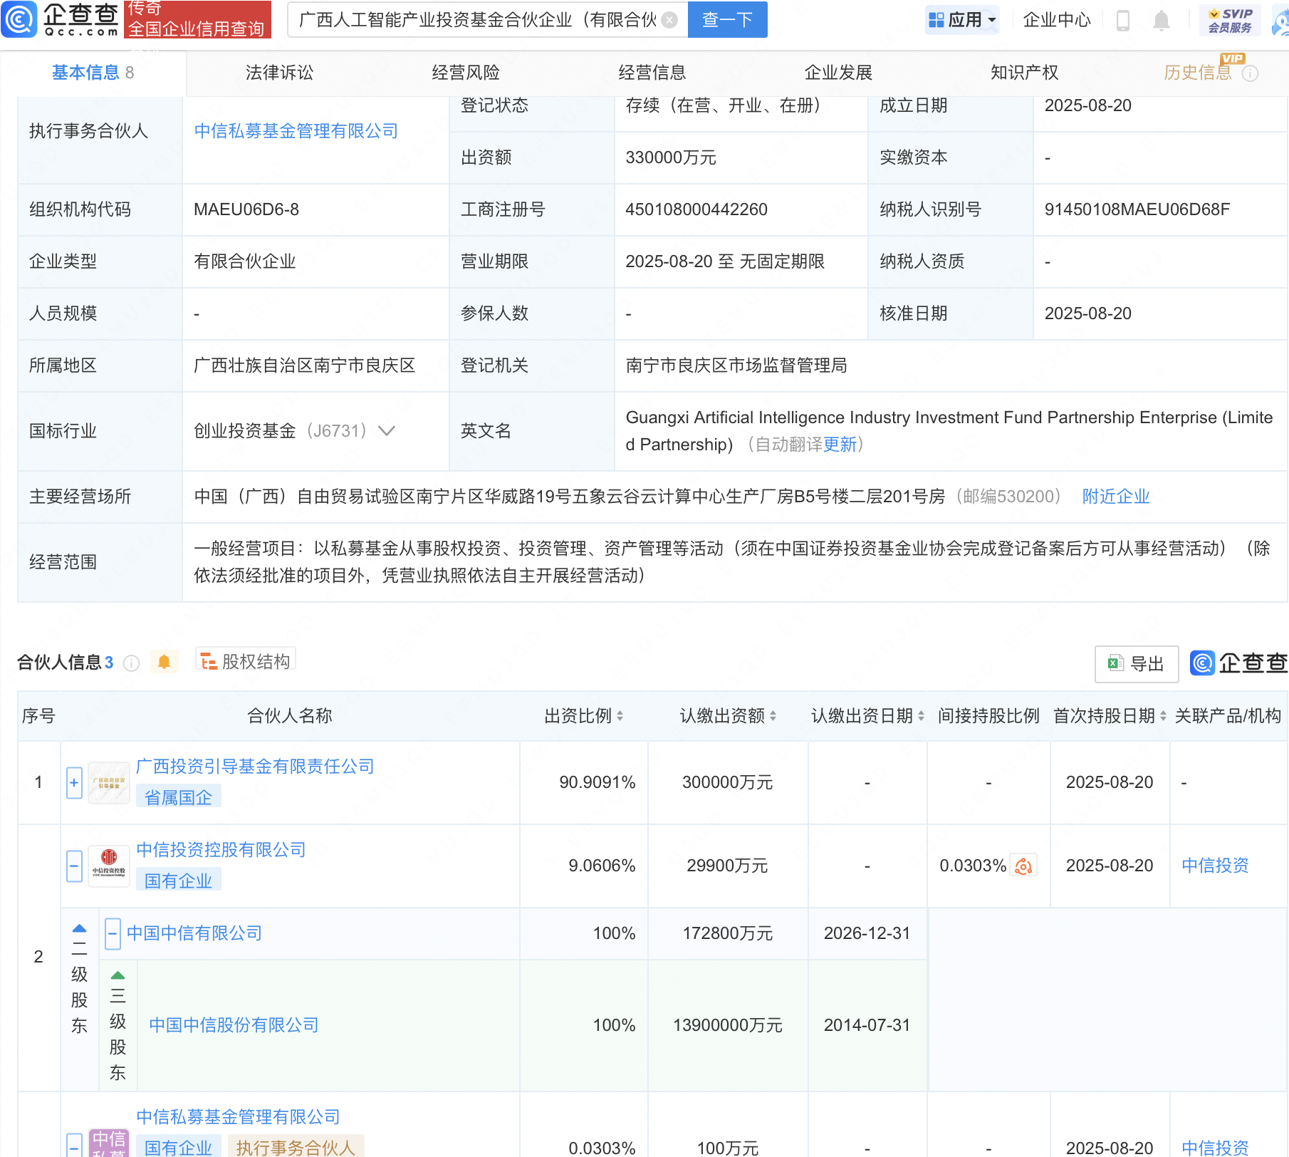Click the indirect shareholding path icon
1289x1157 pixels.
(1023, 866)
